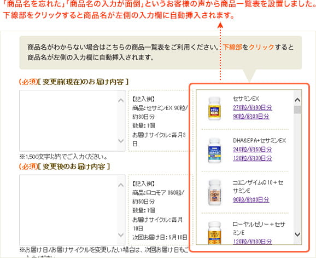The image size is (316, 258).
Task: Click up arrow in 変更後 text area scrollbar
Action: pos(121,185)
